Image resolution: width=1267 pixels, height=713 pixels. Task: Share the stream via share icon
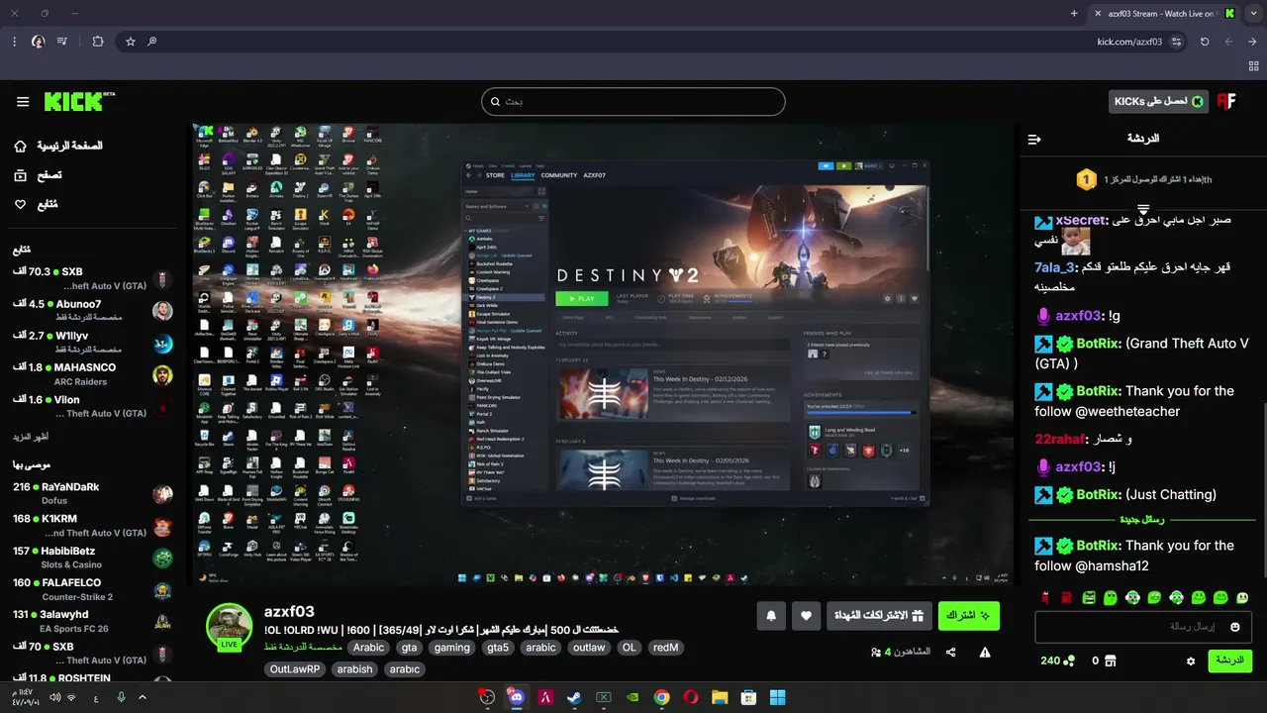[x=951, y=653]
